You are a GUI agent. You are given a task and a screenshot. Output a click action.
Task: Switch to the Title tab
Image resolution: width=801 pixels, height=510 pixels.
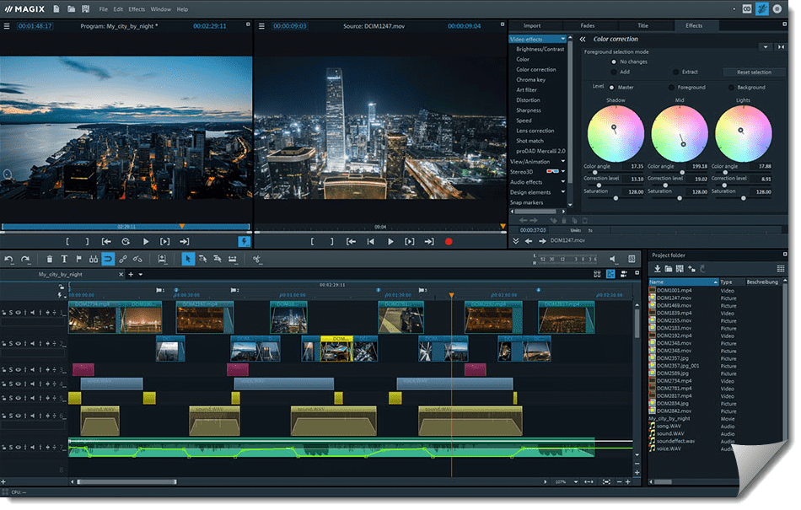point(642,25)
